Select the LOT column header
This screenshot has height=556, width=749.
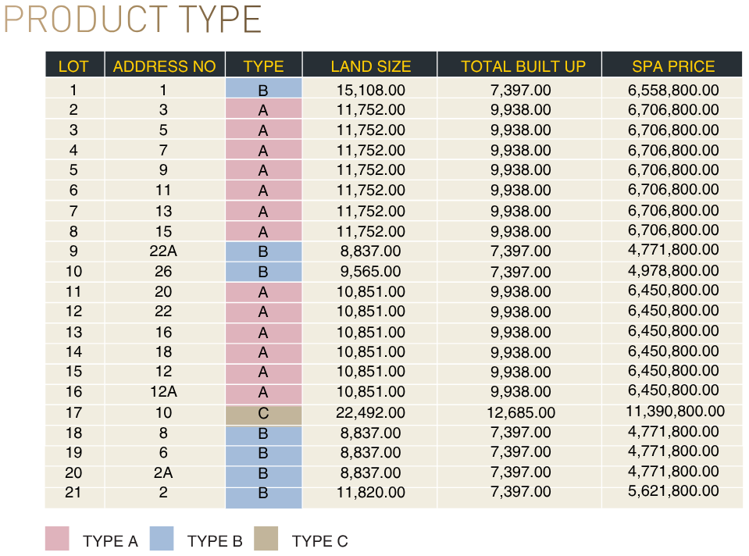[x=73, y=66]
